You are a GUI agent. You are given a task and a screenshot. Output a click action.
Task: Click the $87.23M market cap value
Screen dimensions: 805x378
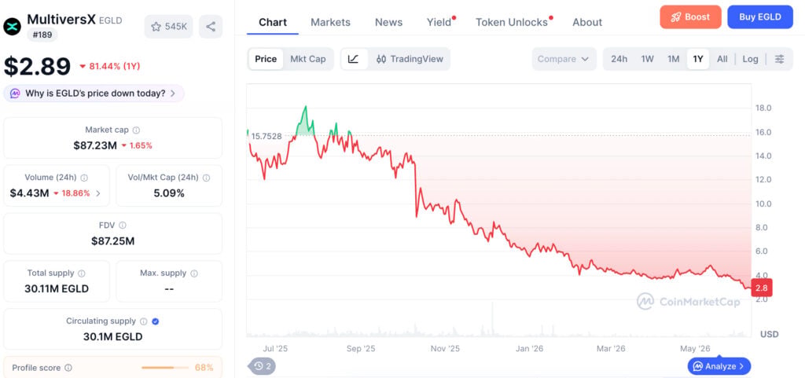(x=95, y=145)
